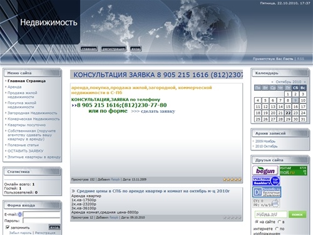Open Покупка жилой недвижимости menu item

22,105
